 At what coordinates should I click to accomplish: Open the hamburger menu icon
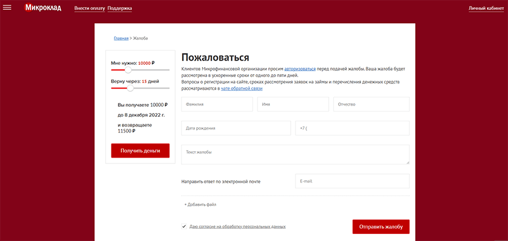pyautogui.click(x=8, y=8)
